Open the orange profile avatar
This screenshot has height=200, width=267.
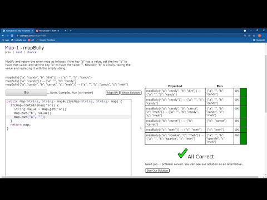[x=260, y=36]
